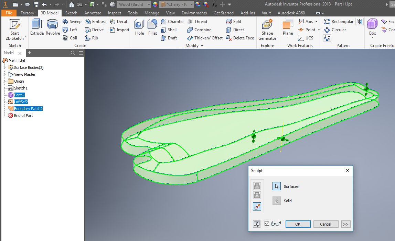Apply a Decal
This screenshot has width=395, height=241.
tap(118, 22)
